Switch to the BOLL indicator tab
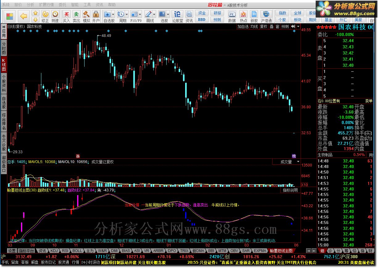Screen dimensions: 378x268 click(77, 251)
